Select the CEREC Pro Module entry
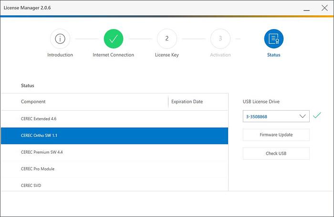Screen dimensions: 334x217 115,169
